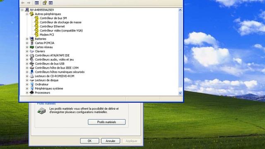Open 'Profils matériels' in System Properties dialog

(107, 122)
